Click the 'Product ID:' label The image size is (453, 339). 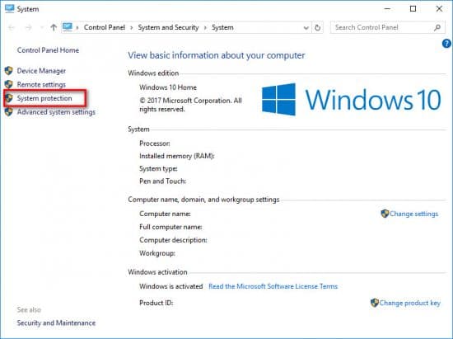coord(156,303)
